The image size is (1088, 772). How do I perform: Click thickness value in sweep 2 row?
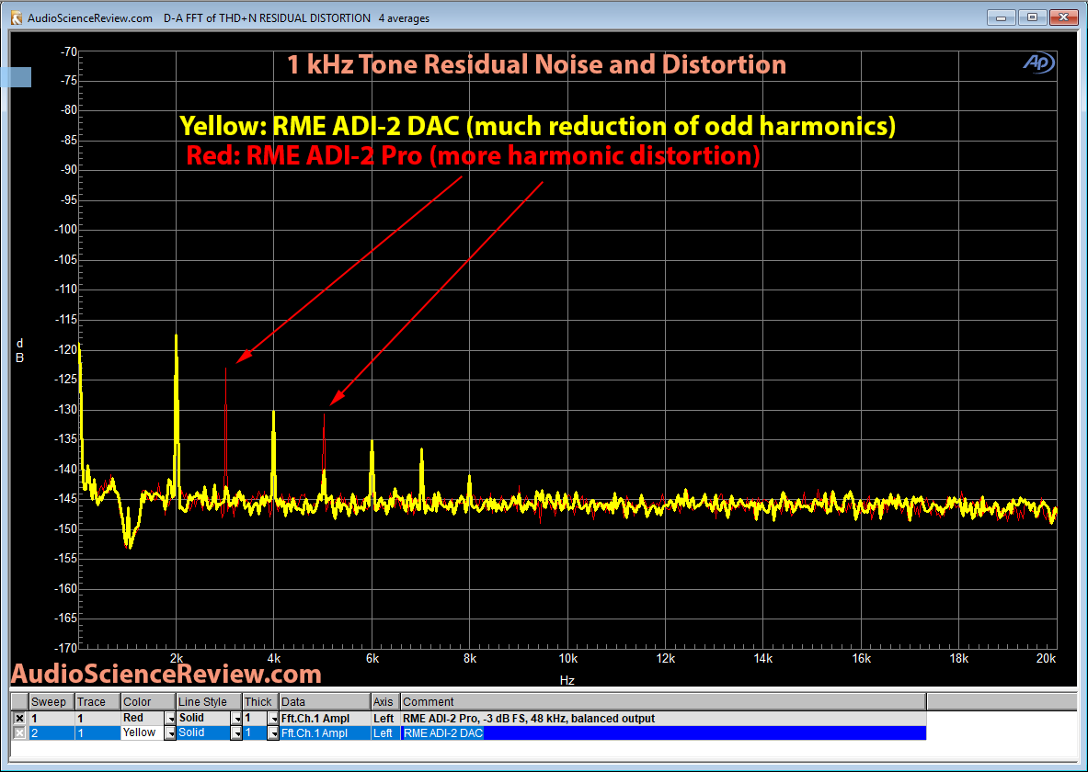(255, 733)
